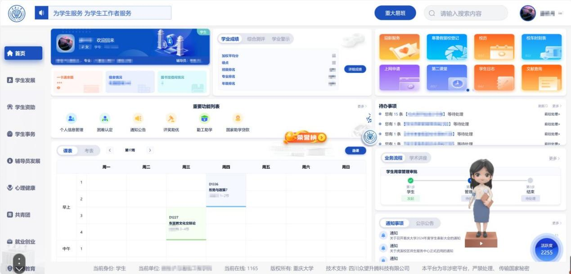Click the 困难认定 icon
The width and height of the screenshot is (571, 274).
click(x=104, y=119)
